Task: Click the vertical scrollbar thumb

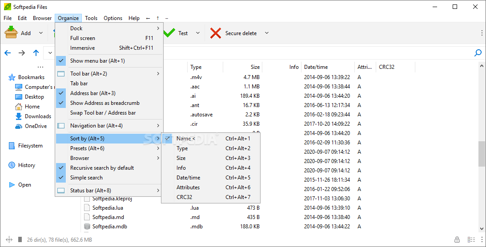Action: pyautogui.click(x=482, y=155)
